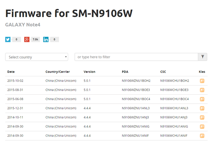Open firmware N9106WZNU1BOH2 PDA entry
This screenshot has height=143, width=215.
[x=136, y=81]
